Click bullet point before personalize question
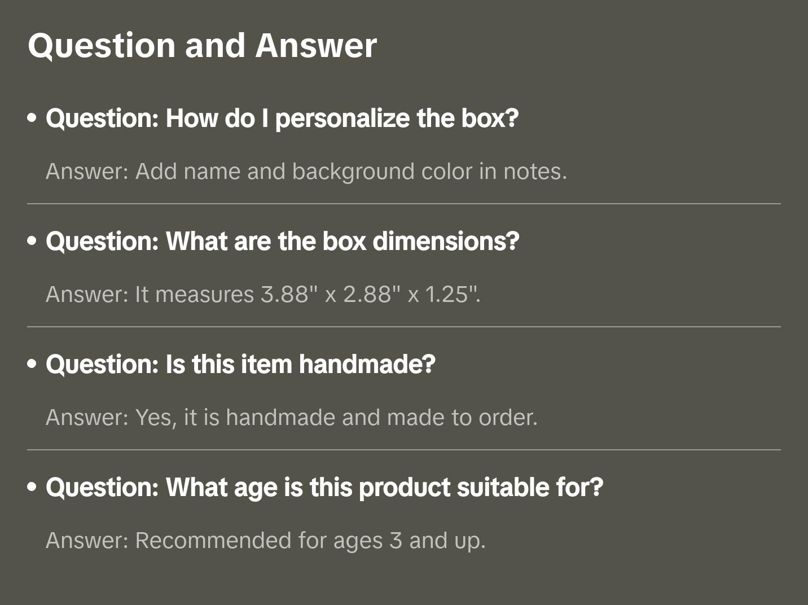This screenshot has height=605, width=808. click(32, 119)
